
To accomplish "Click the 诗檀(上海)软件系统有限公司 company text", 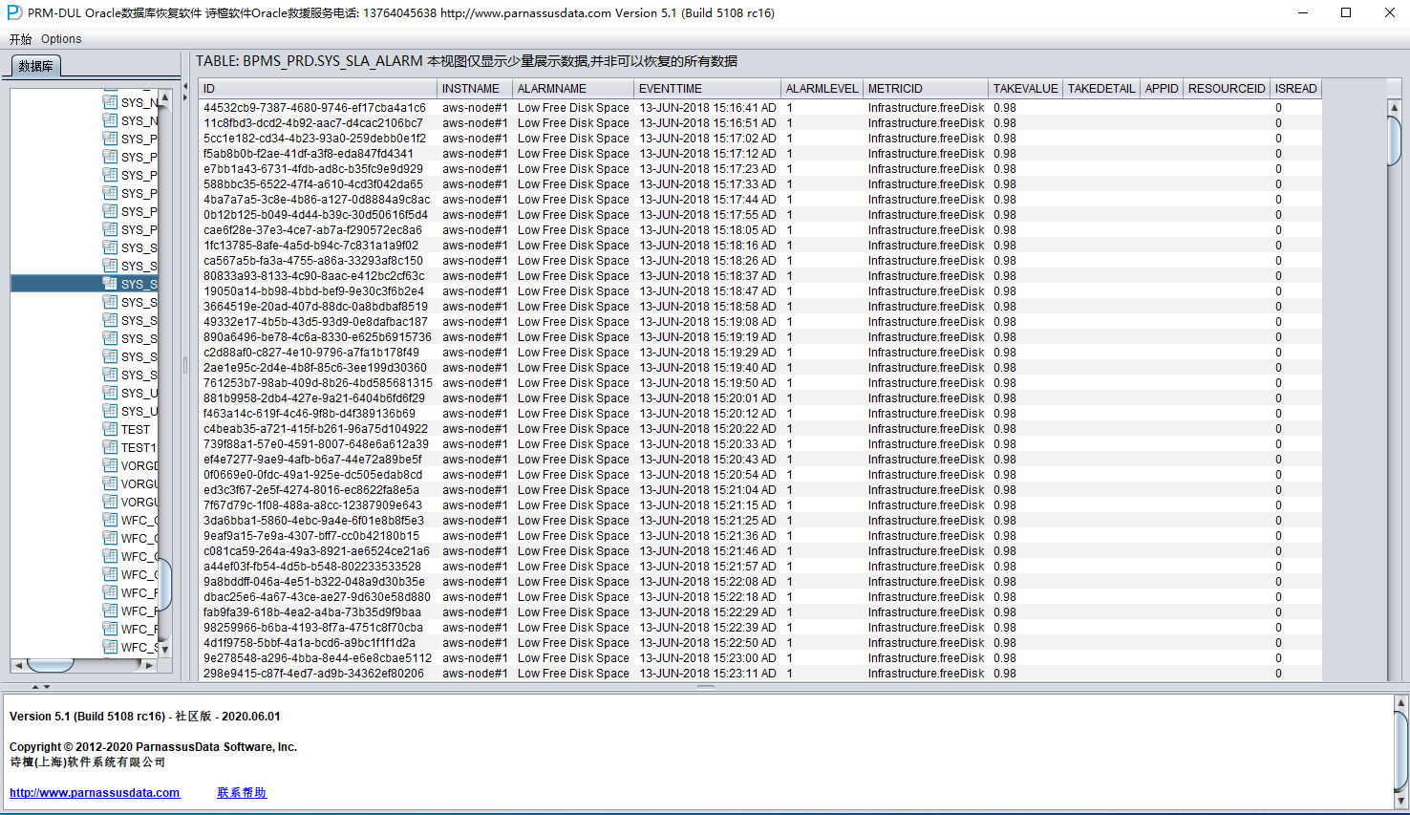I will pos(88,762).
